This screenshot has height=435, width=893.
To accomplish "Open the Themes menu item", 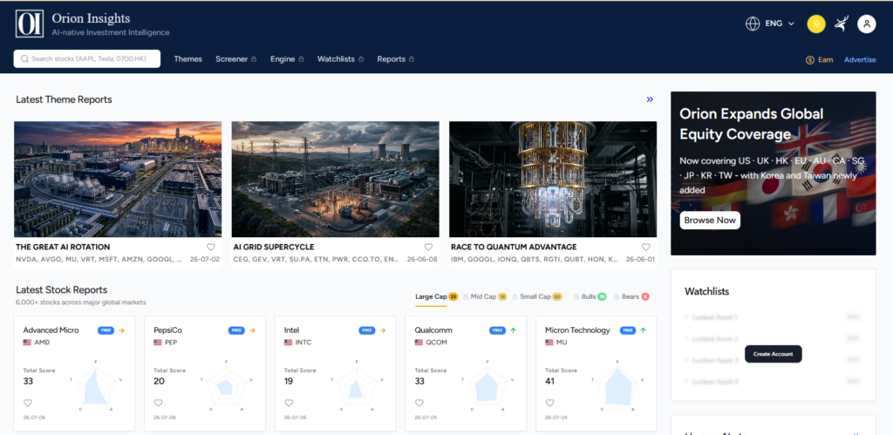I will 188,59.
